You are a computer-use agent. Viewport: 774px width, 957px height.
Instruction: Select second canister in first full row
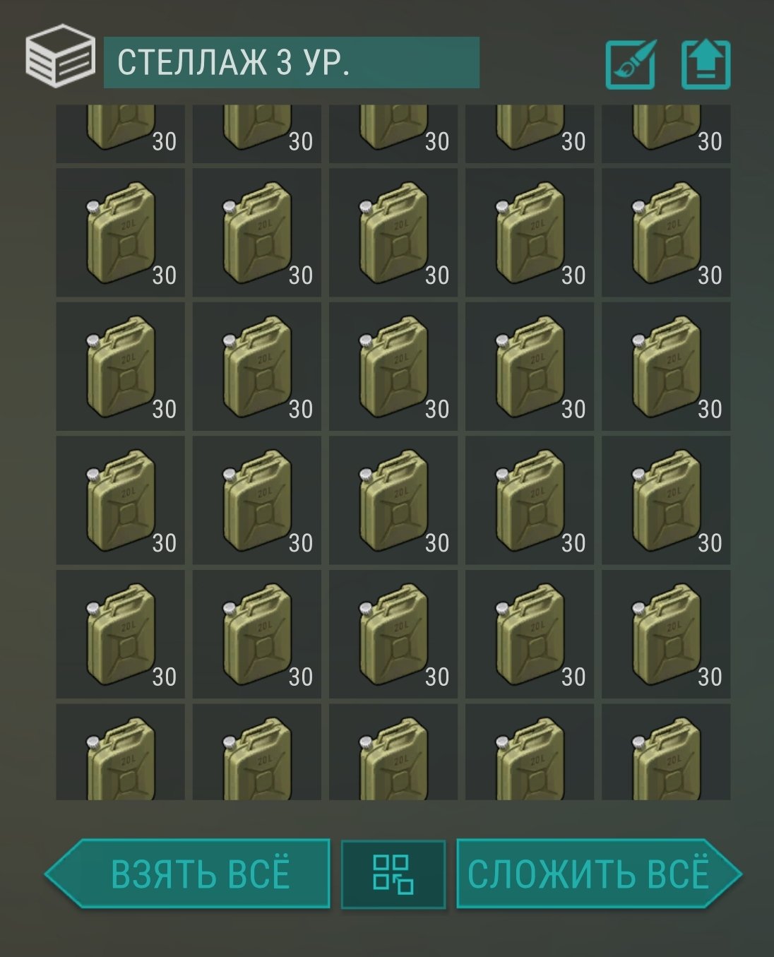(x=257, y=232)
